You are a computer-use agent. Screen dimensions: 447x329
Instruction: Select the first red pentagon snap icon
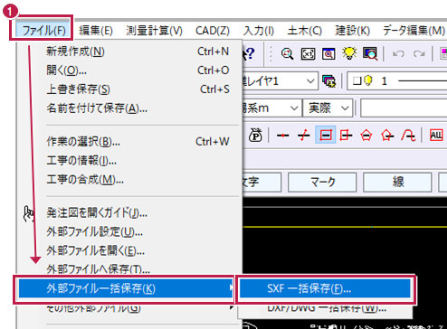click(366, 136)
